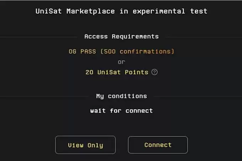Viewport: 242px width, 161px height.
Task: Click the '20 UniSat Points' requirement
Action: pos(117,72)
